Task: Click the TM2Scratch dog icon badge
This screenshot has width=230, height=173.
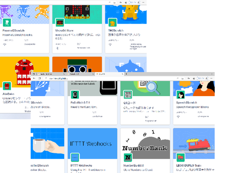Action: [x=113, y=23]
